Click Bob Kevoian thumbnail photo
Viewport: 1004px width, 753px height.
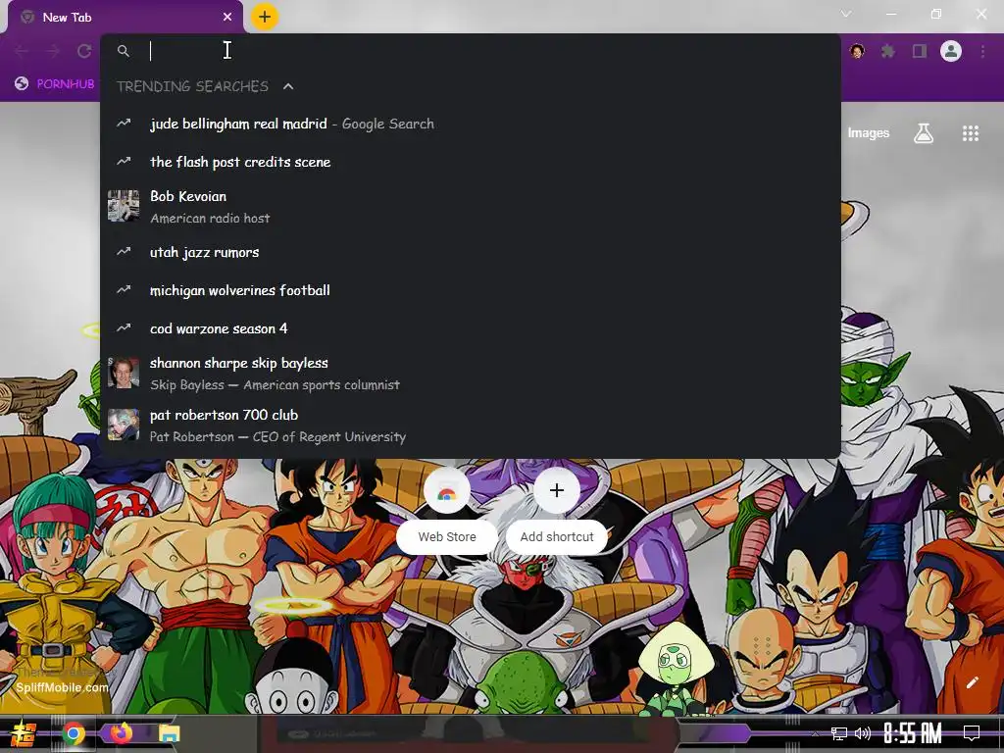click(124, 206)
